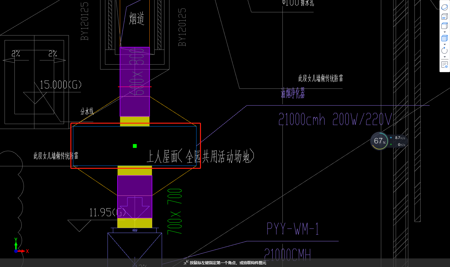Viewport: 450px width, 267px height.
Task: Click the upper purple 600x800 duct segment
Action: pyautogui.click(x=134, y=82)
